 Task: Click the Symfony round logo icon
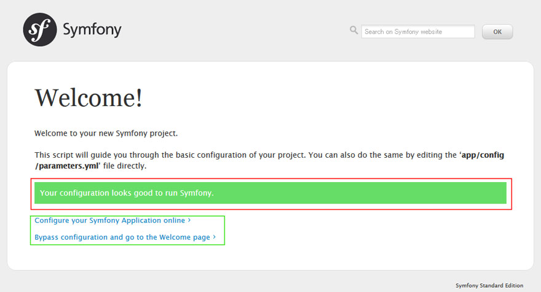[x=40, y=29]
